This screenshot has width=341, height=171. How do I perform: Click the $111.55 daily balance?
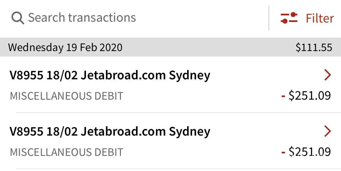(314, 48)
